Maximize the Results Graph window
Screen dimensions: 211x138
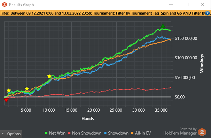[x=187, y=5]
